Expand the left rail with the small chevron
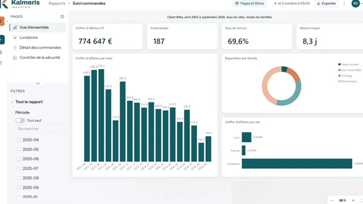The image size is (363, 204). (7, 22)
